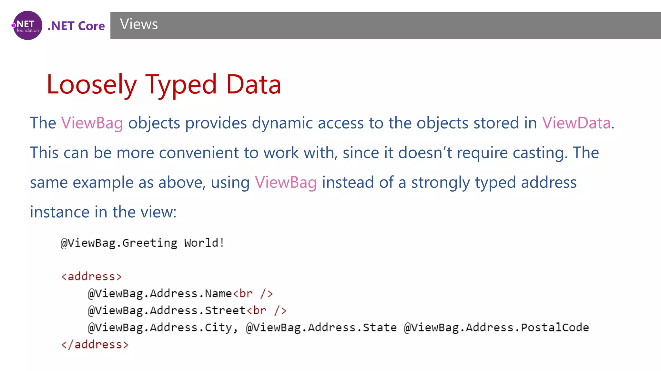Viewport: 661px width, 371px height.
Task: Click the "@ViewBag.Address.City," code text
Action: 163,328
